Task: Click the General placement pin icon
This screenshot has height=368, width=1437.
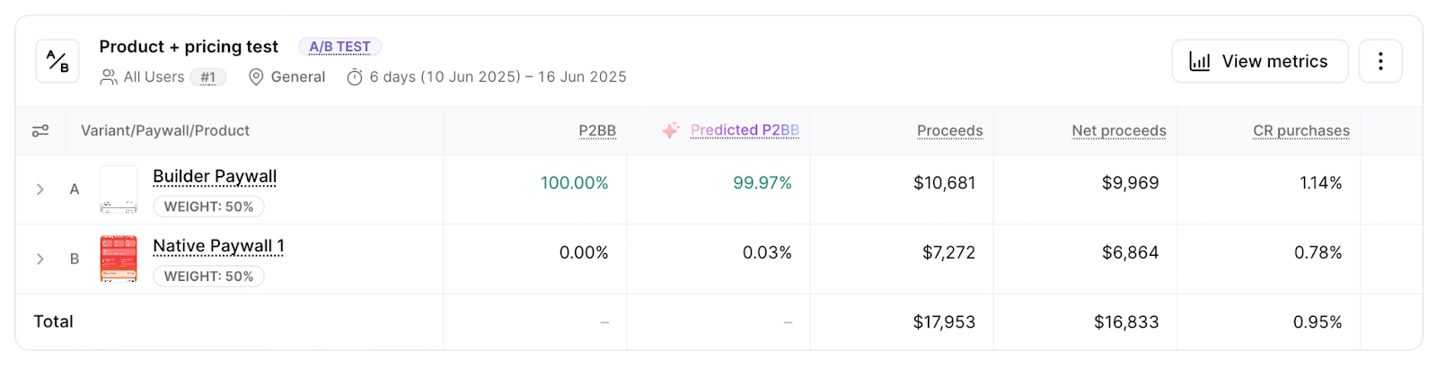Action: (x=256, y=77)
